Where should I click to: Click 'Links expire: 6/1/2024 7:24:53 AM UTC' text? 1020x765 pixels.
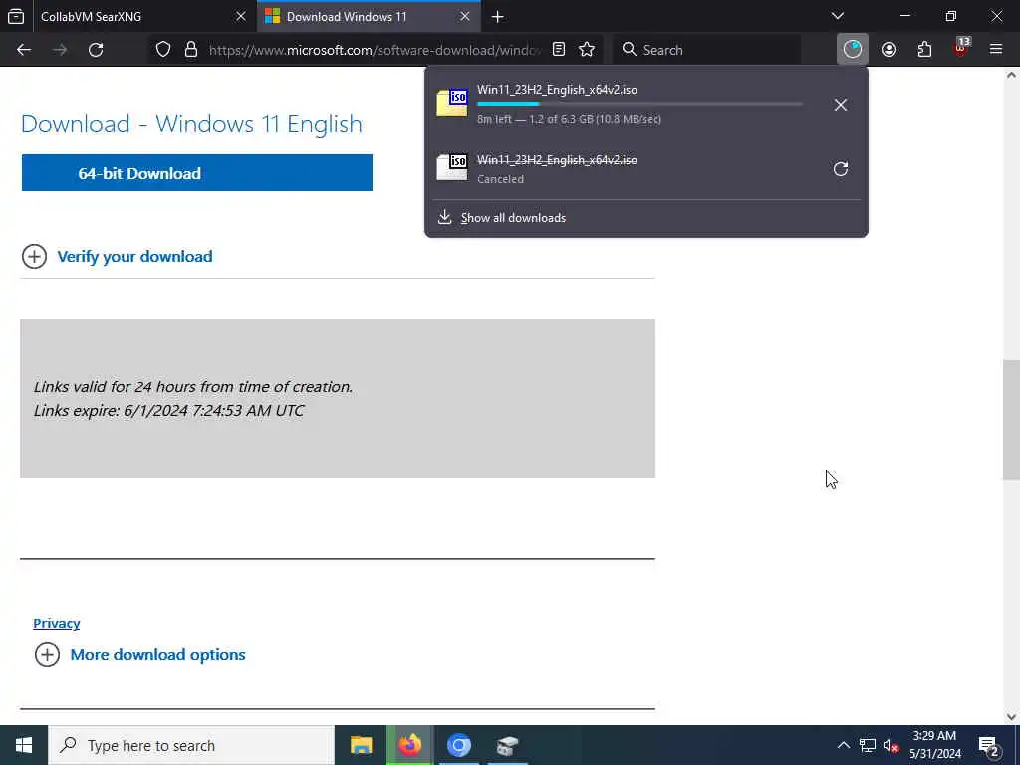(x=169, y=411)
